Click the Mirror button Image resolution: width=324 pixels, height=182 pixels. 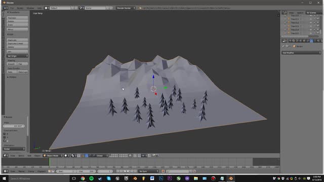pyautogui.click(x=17, y=29)
